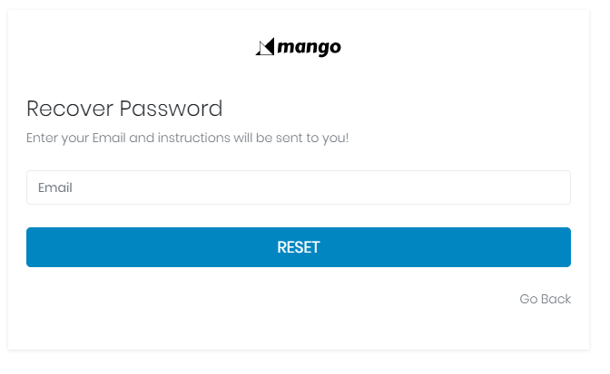Viewport: 610px width, 374px height.
Task: Return to login via Go Back
Action: tap(545, 299)
